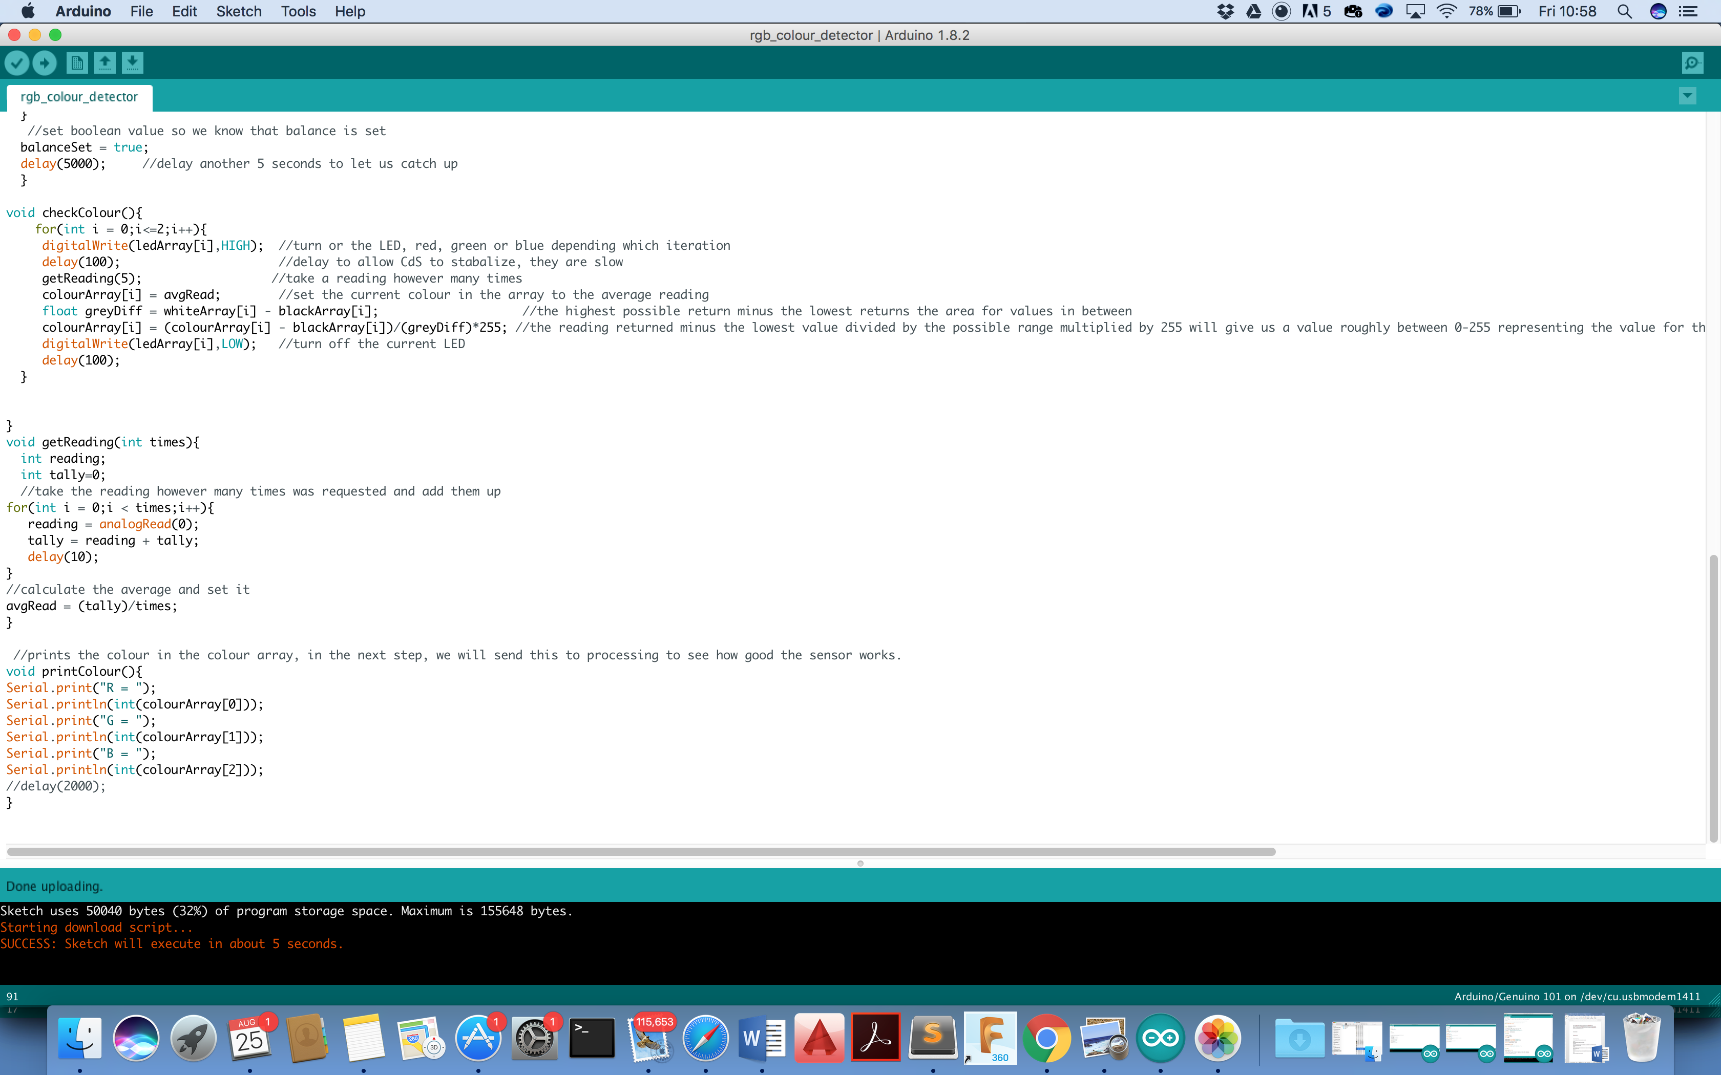Open Adobe Acrobat in the Dock
Image resolution: width=1721 pixels, height=1075 pixels.
(x=875, y=1038)
